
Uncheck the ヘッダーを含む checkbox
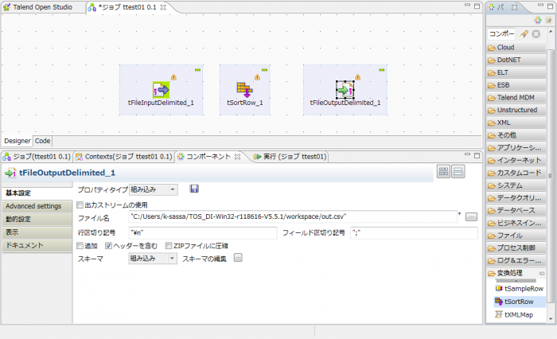pos(108,246)
